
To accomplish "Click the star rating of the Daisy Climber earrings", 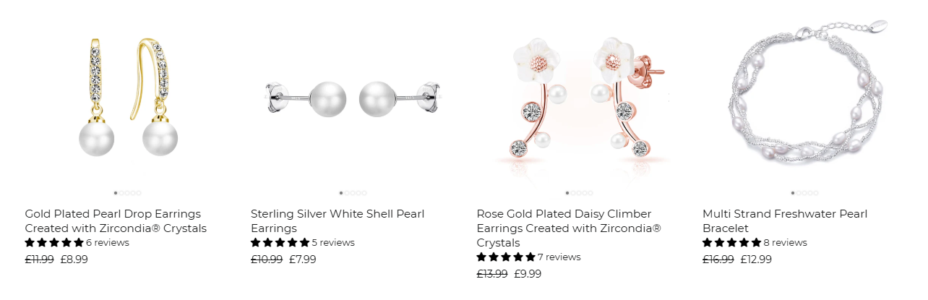I will pyautogui.click(x=506, y=257).
